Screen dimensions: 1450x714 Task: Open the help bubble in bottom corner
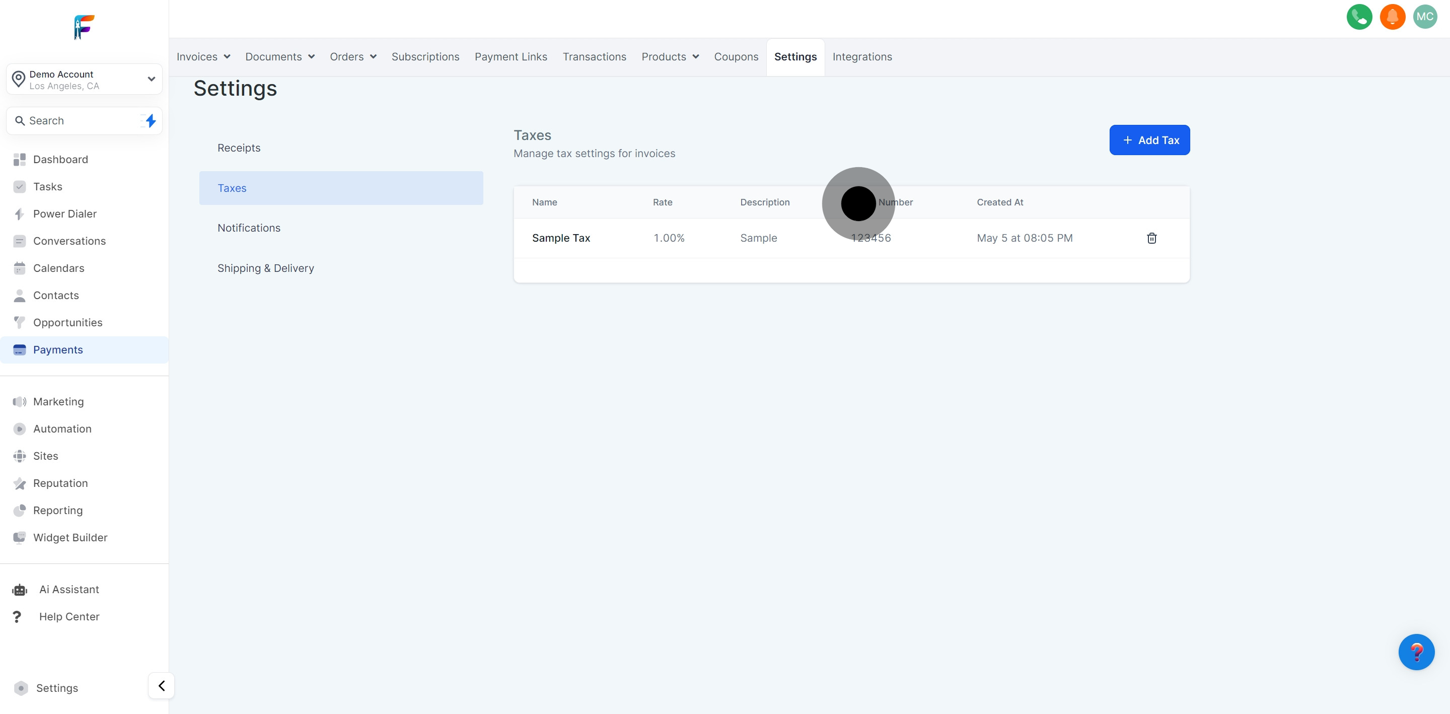click(1417, 652)
